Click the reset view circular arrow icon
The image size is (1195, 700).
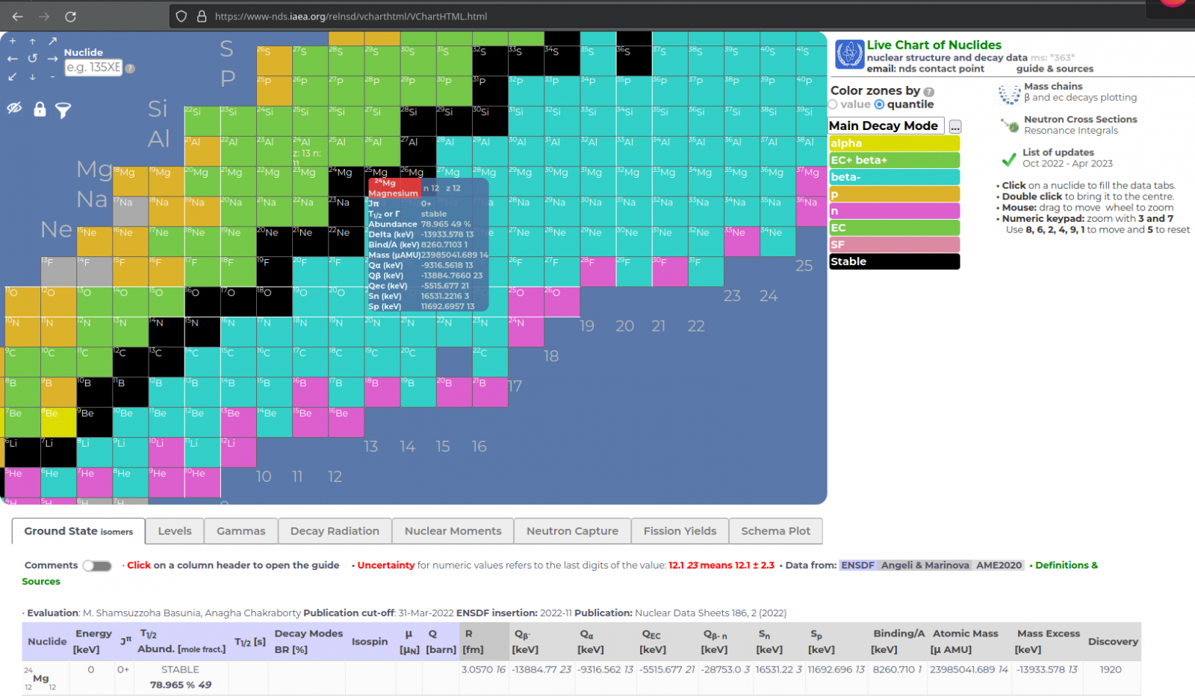(x=33, y=58)
